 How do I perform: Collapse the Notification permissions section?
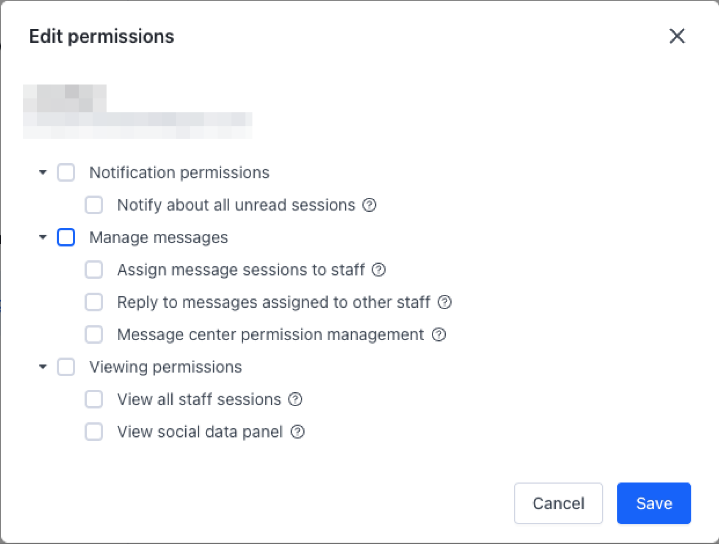tap(42, 172)
